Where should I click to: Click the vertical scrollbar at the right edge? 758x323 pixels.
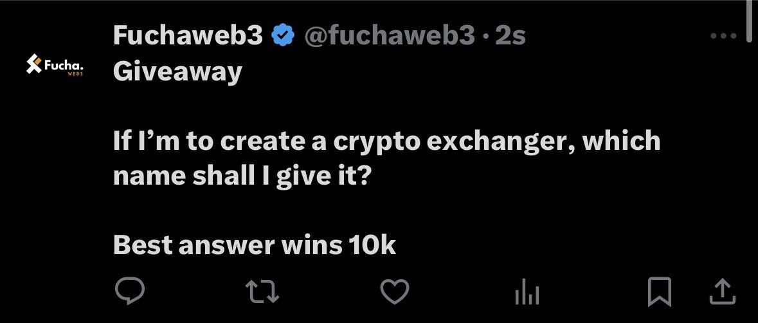point(750,19)
